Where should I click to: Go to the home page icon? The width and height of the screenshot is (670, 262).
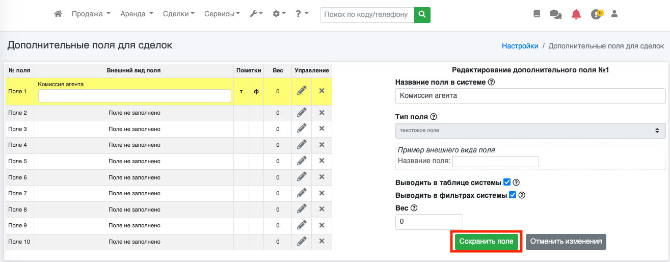tap(58, 14)
